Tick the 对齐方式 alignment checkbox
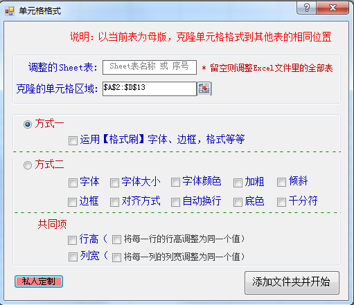 click(114, 202)
